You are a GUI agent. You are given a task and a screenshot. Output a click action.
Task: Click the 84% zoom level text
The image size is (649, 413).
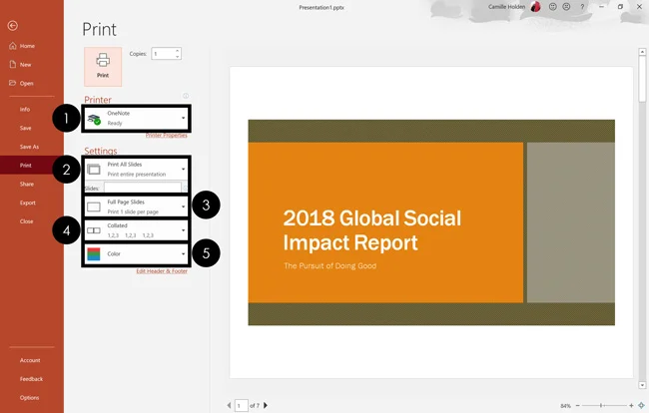coord(565,406)
